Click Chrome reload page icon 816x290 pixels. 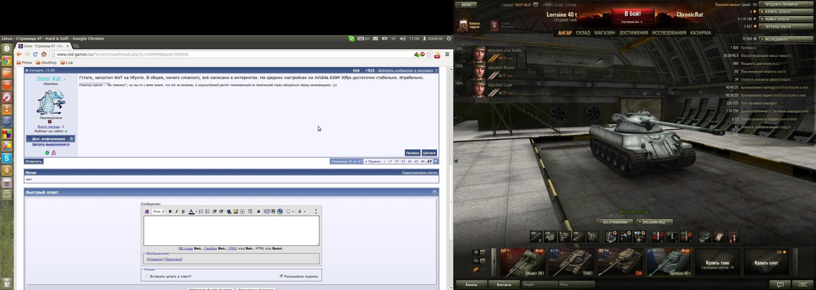(35, 54)
